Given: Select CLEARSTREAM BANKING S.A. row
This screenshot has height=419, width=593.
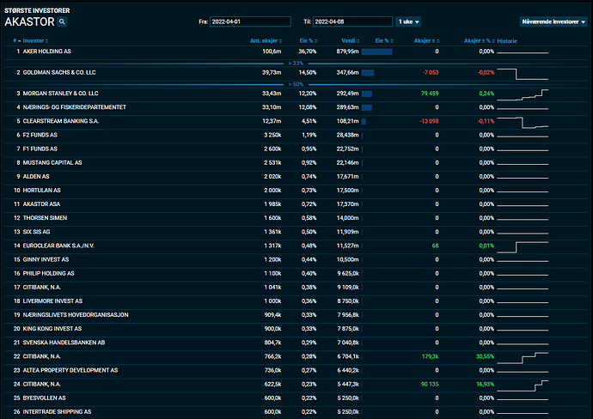Looking at the screenshot, I should (296, 121).
